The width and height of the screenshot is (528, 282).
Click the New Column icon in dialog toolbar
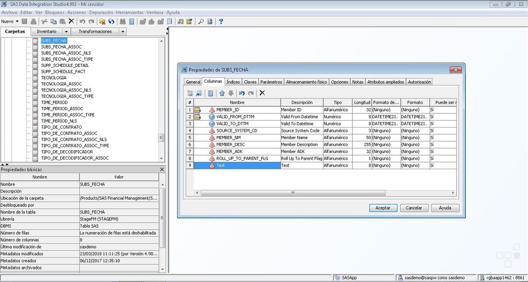pos(190,93)
